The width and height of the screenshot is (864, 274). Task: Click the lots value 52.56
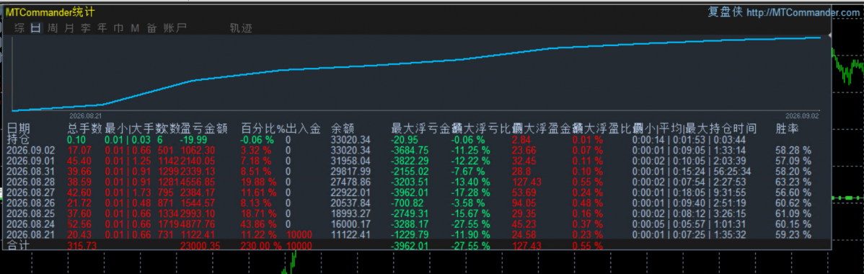click(79, 224)
